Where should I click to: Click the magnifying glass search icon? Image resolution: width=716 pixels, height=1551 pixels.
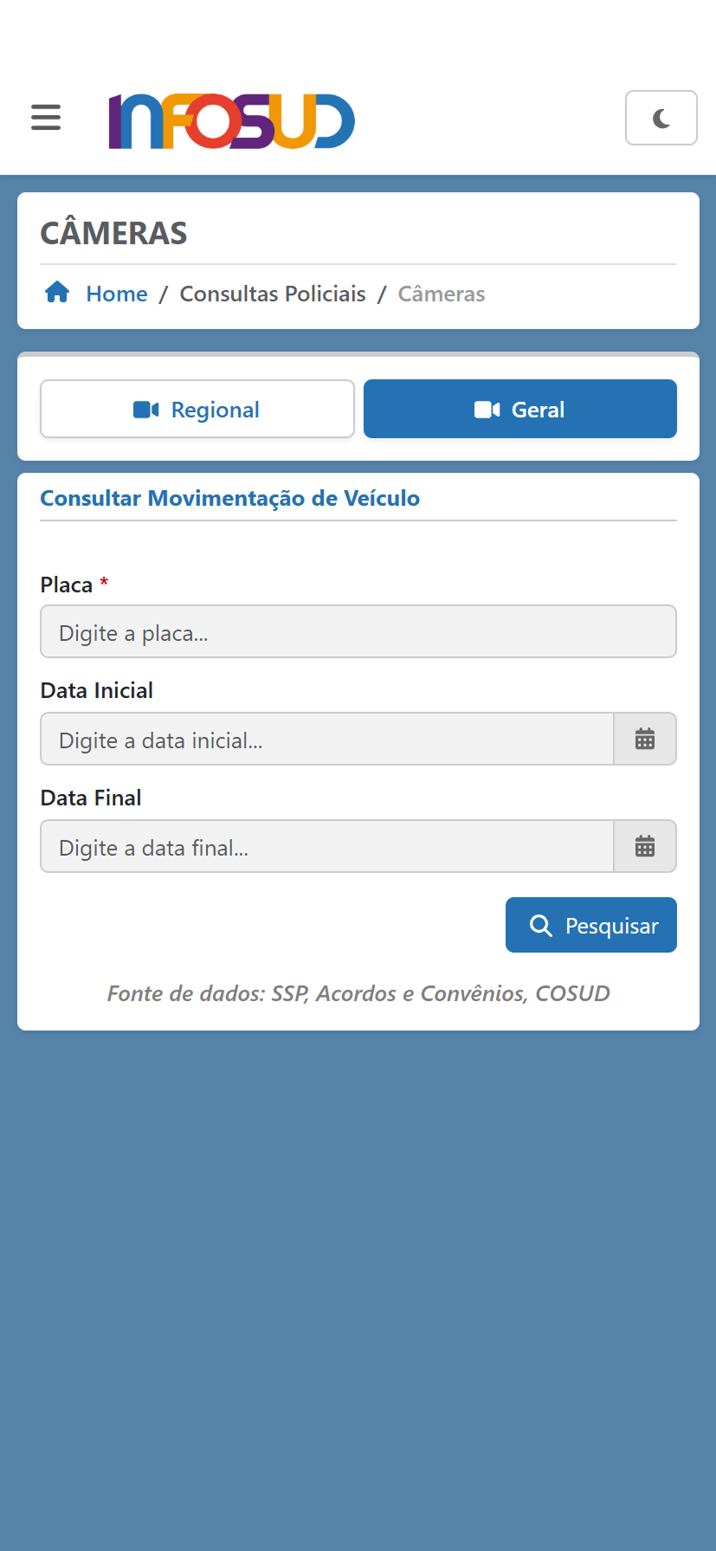click(x=541, y=926)
